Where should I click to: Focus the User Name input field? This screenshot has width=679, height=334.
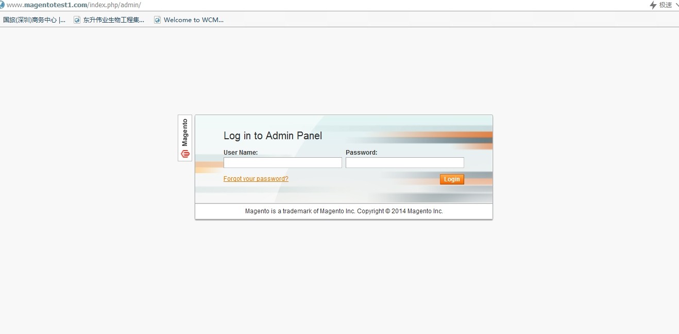click(x=282, y=163)
